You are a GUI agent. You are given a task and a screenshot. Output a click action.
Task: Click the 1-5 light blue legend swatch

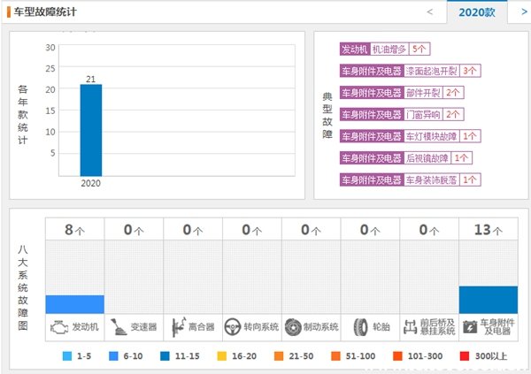(68, 356)
